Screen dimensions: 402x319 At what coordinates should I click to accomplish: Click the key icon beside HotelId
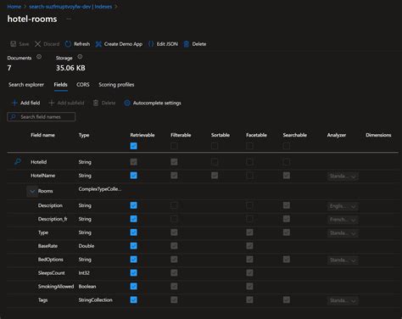click(18, 161)
